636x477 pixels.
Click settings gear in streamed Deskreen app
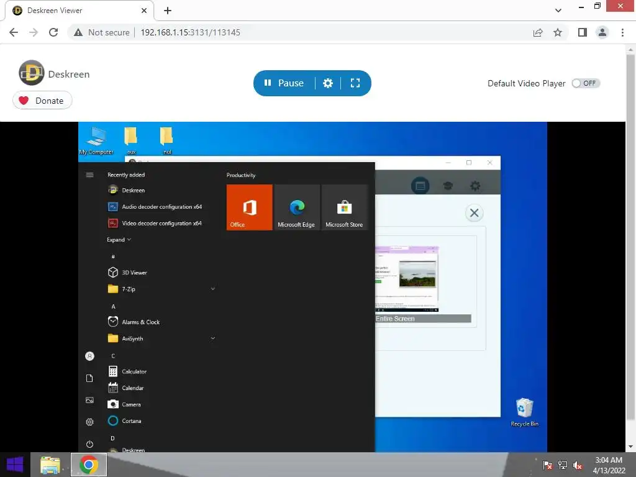tap(475, 186)
